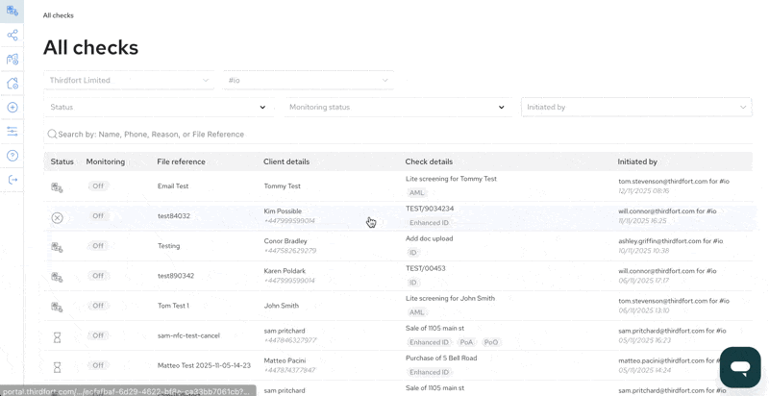
Task: Open the share network icon in sidebar
Action: coord(12,35)
